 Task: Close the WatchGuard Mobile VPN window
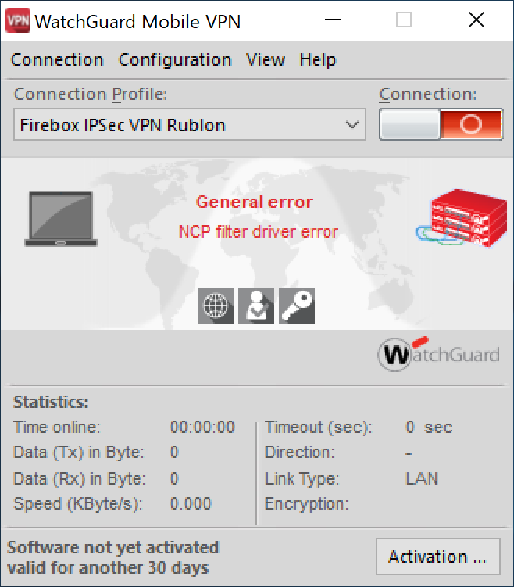point(476,20)
